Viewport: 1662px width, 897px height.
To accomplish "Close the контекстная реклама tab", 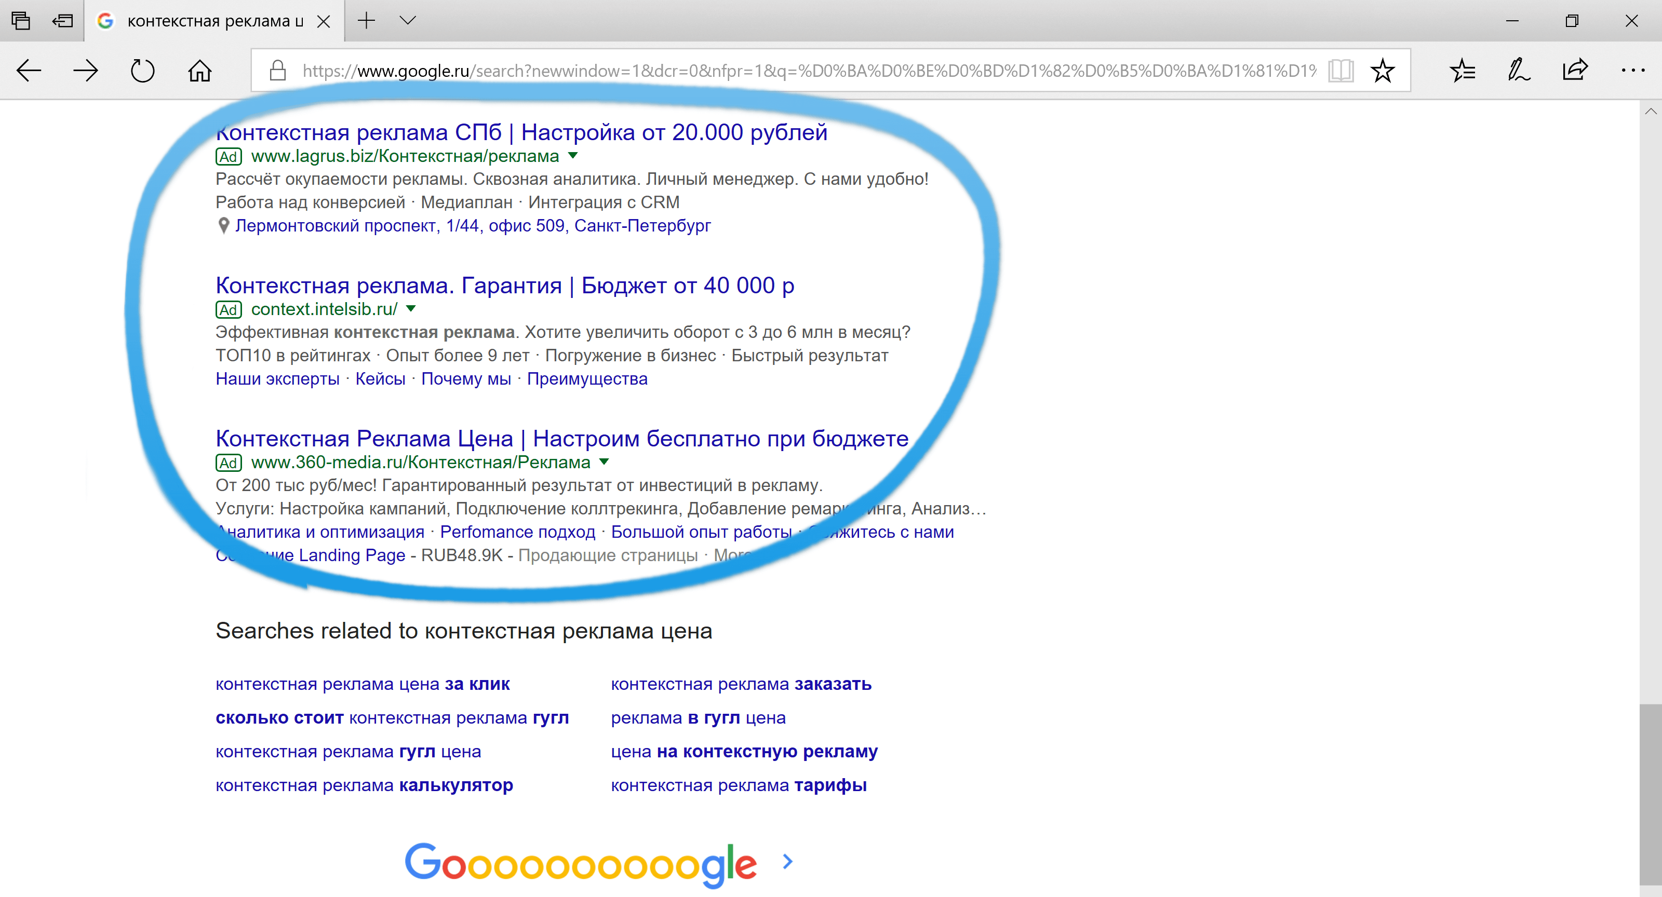I will tap(324, 21).
